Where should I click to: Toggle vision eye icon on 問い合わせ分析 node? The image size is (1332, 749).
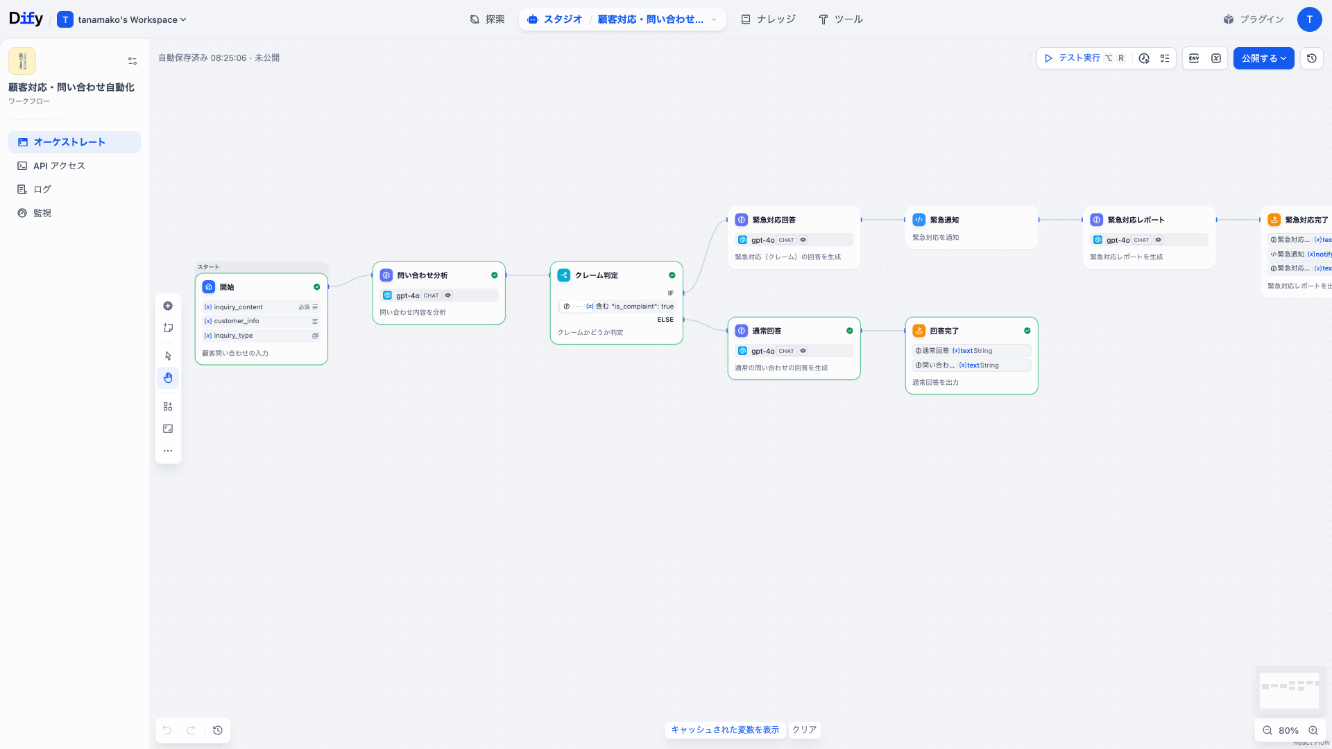click(x=448, y=295)
